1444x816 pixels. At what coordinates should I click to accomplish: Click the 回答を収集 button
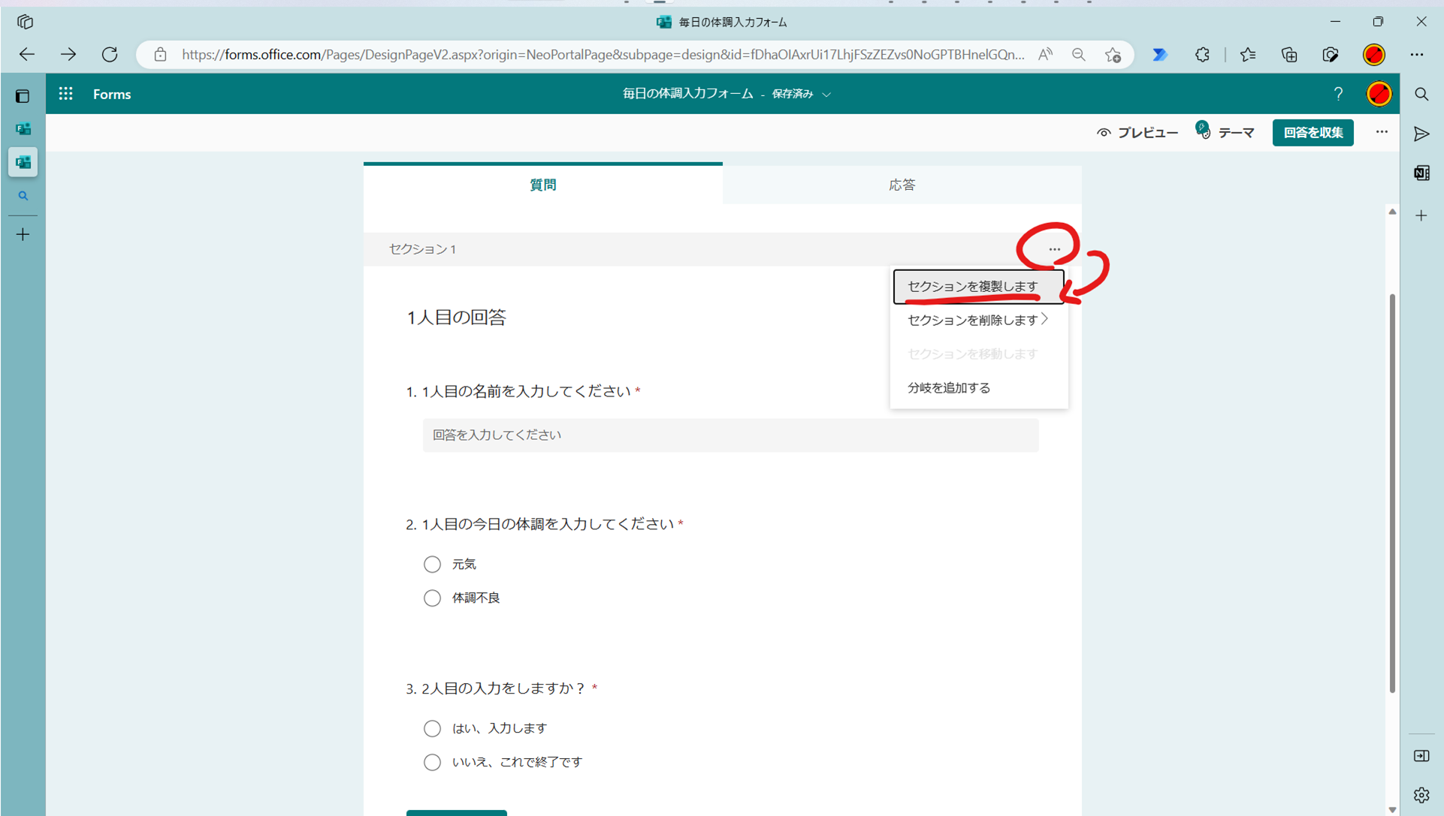coord(1313,133)
